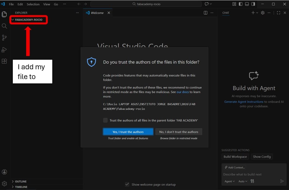
Task: Focus the Describe what to build next field
Action: click(x=254, y=174)
